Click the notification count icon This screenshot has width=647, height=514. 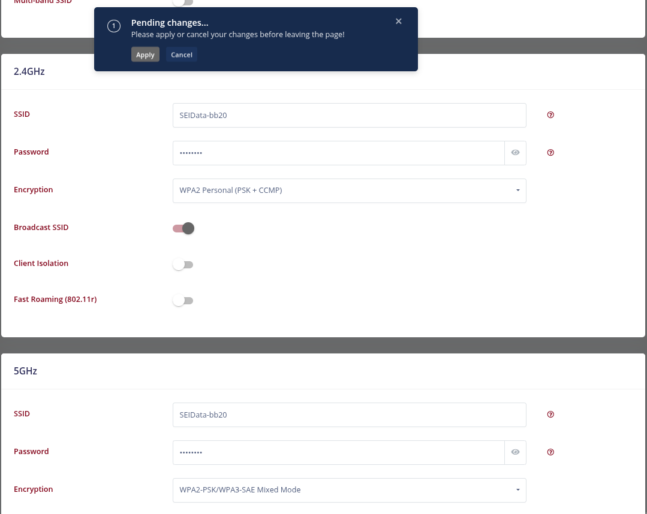pyautogui.click(x=114, y=26)
